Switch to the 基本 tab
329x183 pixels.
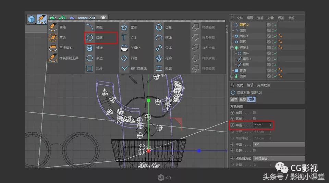coord(234,99)
